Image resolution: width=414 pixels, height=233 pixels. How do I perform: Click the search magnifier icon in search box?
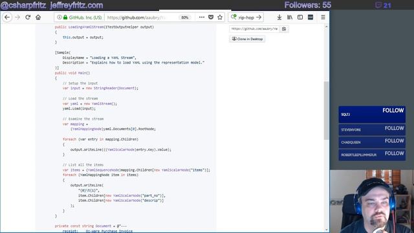(x=234, y=17)
